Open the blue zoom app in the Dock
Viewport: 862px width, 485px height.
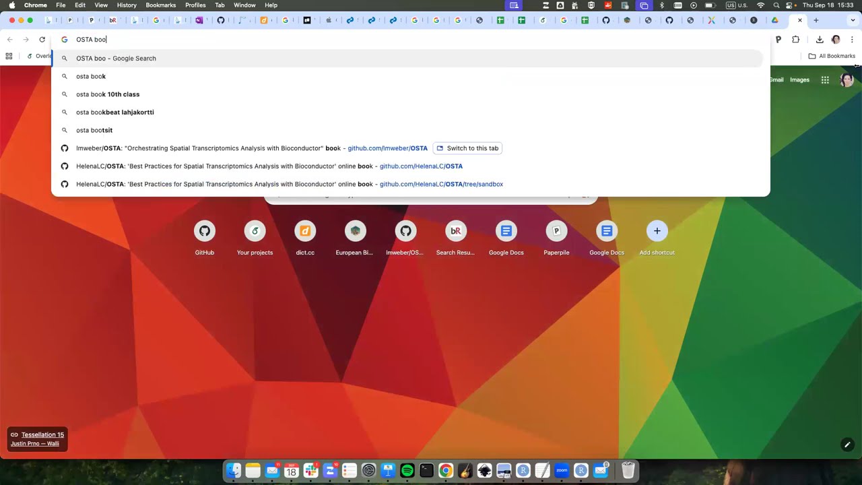(562, 471)
